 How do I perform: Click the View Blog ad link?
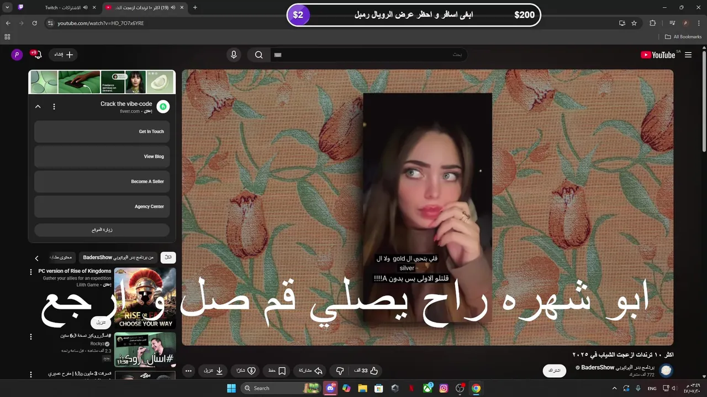click(x=102, y=157)
